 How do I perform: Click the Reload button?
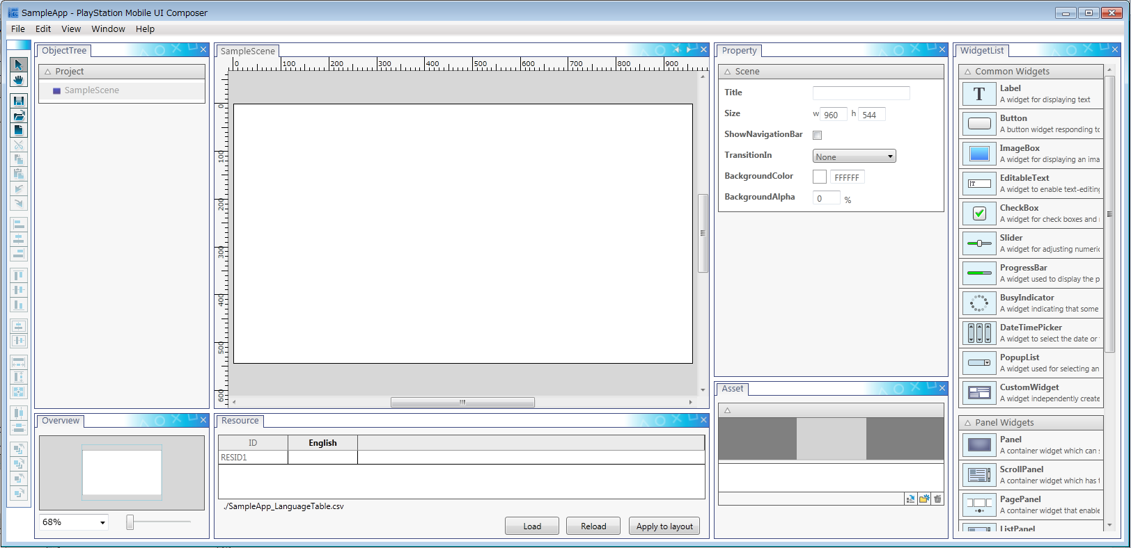coord(593,526)
